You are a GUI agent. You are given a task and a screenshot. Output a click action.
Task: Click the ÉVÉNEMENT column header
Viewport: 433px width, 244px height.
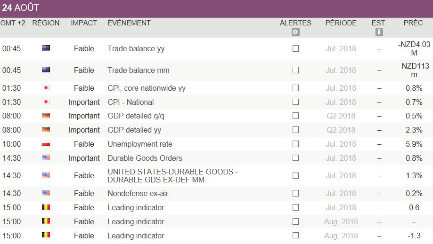click(129, 23)
